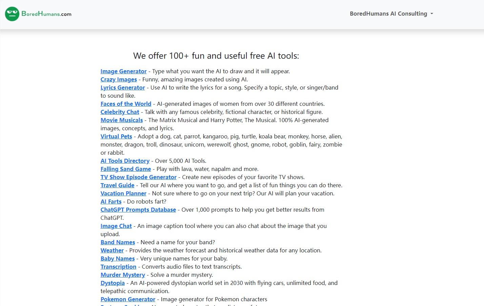Click the 'Do robots fart?' description text

147,202
